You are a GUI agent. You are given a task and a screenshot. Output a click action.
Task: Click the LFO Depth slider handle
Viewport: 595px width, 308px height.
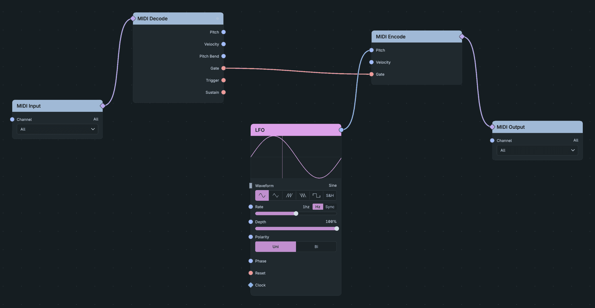point(337,228)
